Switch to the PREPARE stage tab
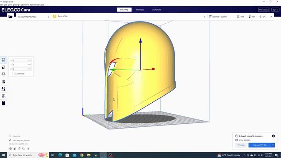The height and width of the screenshot is (158, 281). click(x=124, y=10)
